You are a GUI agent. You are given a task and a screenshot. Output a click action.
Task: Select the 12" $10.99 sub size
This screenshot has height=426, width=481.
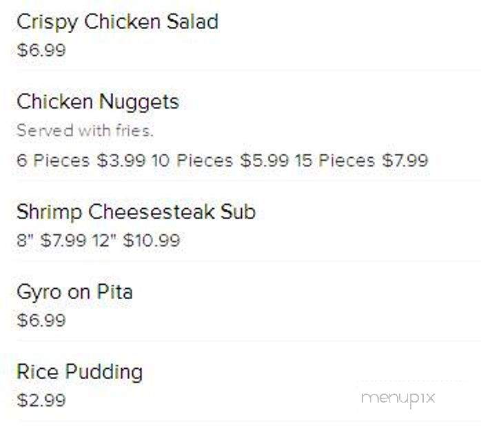pyautogui.click(x=136, y=240)
